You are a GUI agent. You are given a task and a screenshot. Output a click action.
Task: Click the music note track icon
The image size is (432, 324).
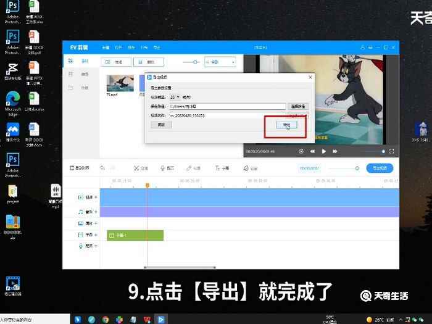(x=81, y=212)
